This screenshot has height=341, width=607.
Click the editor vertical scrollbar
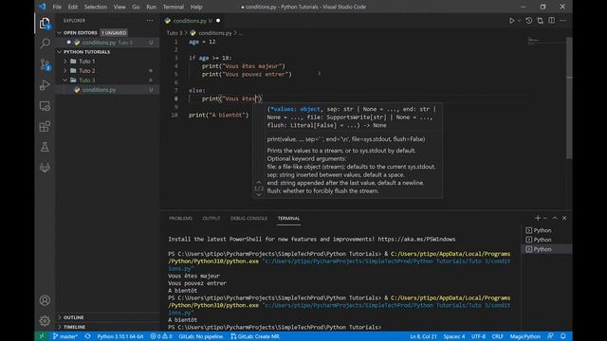(569, 98)
